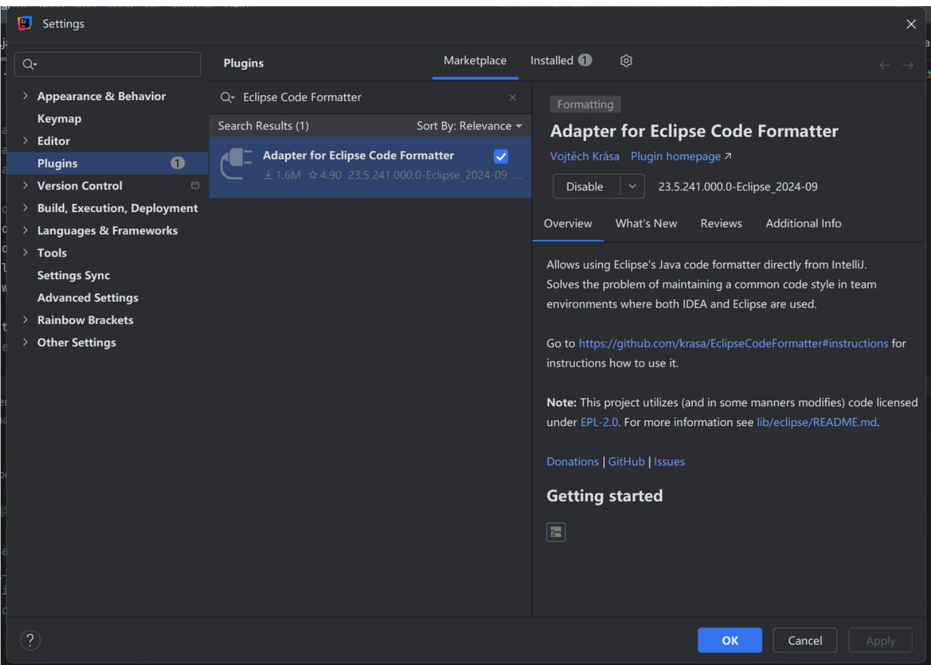The image size is (931, 665).
Task: Select the Adapter for Eclipse Code Formatter result
Action: click(370, 167)
